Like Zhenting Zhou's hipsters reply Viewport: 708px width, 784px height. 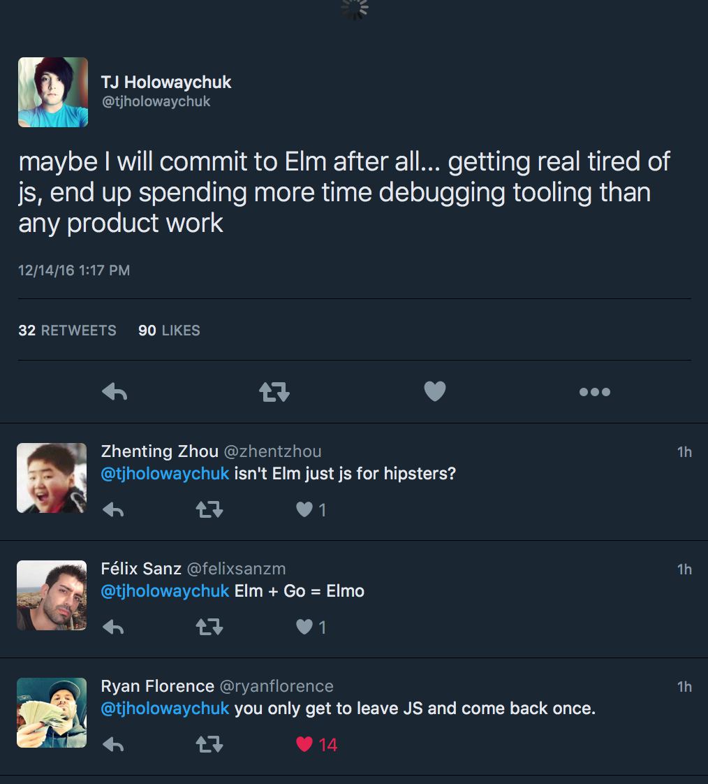pos(304,510)
